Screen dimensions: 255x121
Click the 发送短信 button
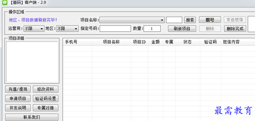(x=235, y=20)
